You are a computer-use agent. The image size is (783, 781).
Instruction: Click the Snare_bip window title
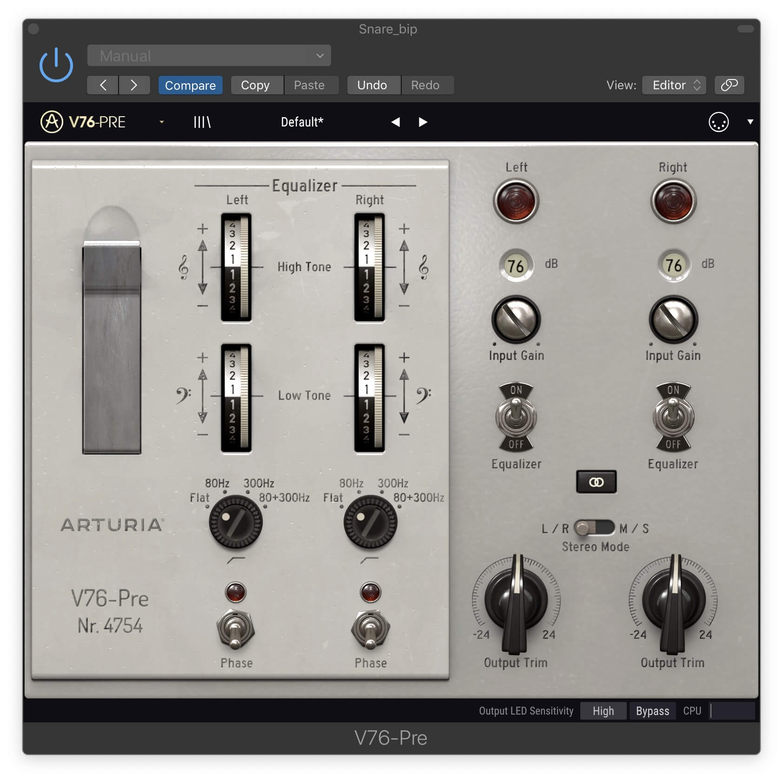pos(388,29)
